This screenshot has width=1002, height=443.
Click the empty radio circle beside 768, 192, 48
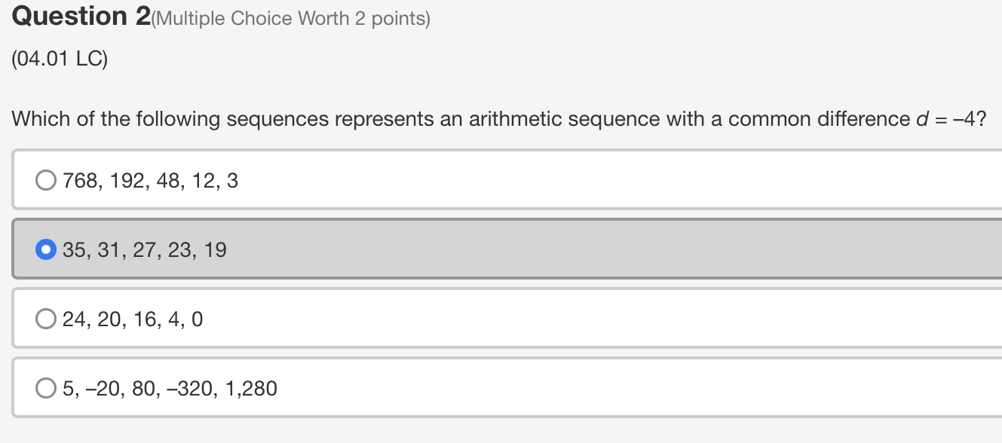(45, 179)
